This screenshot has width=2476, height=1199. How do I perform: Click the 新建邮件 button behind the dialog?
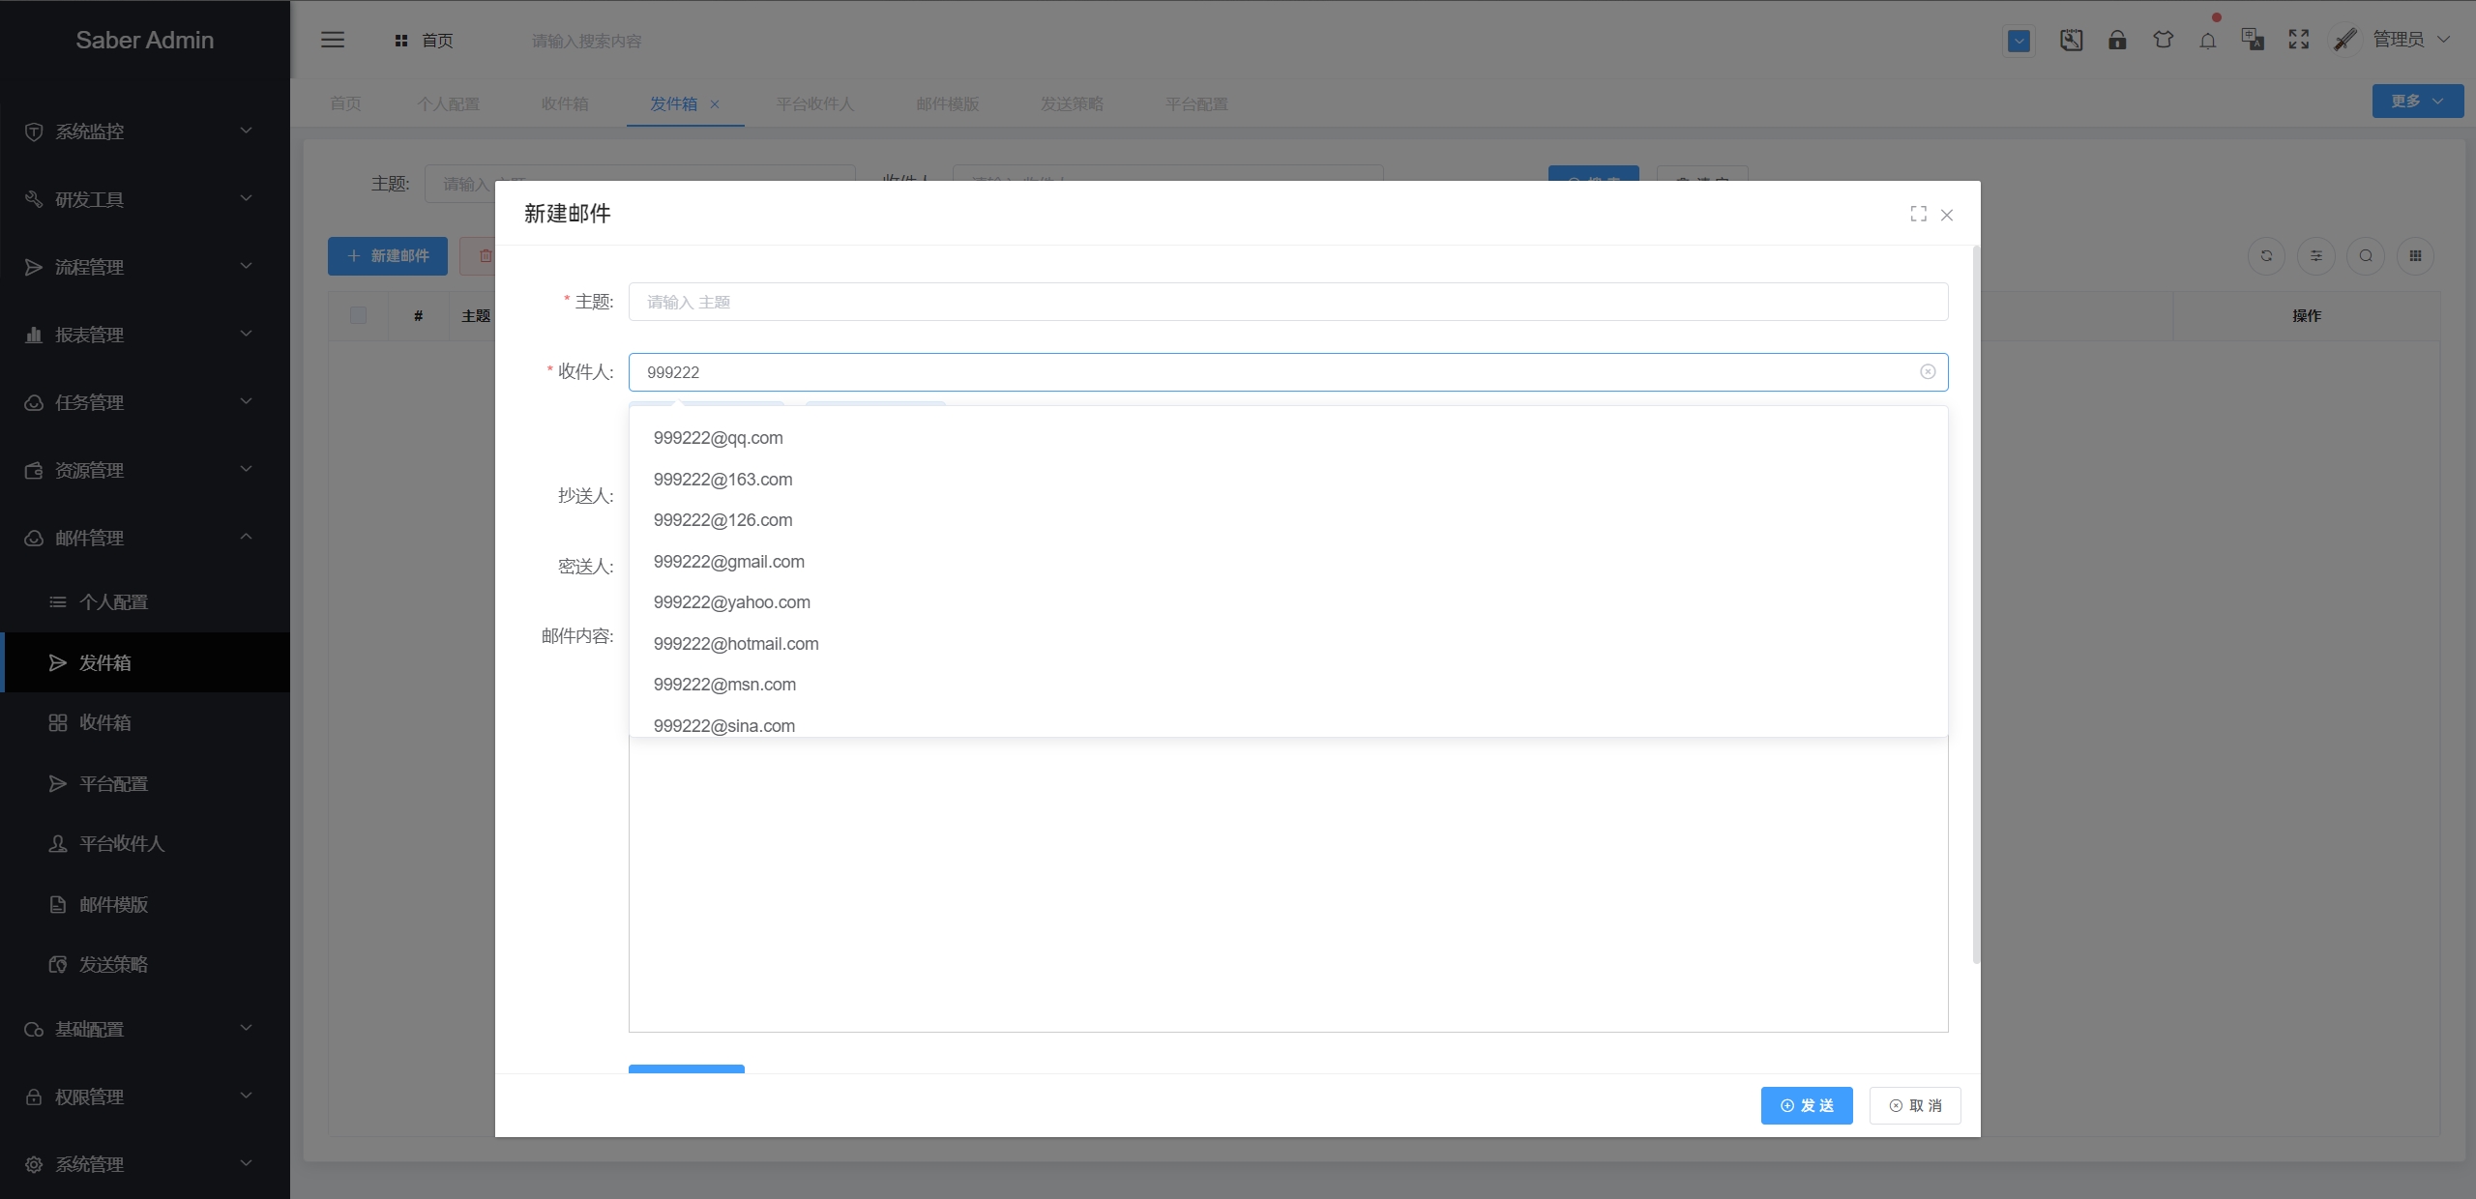click(388, 256)
